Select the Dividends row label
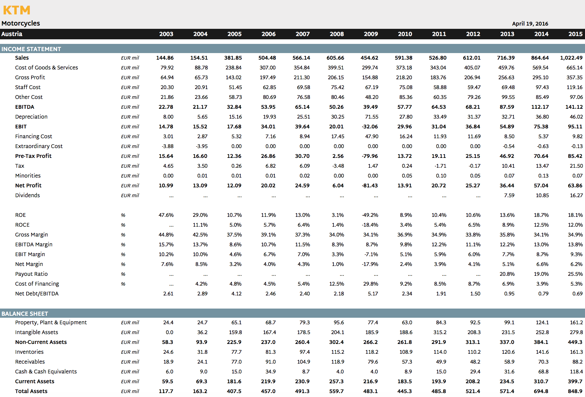 pos(28,195)
